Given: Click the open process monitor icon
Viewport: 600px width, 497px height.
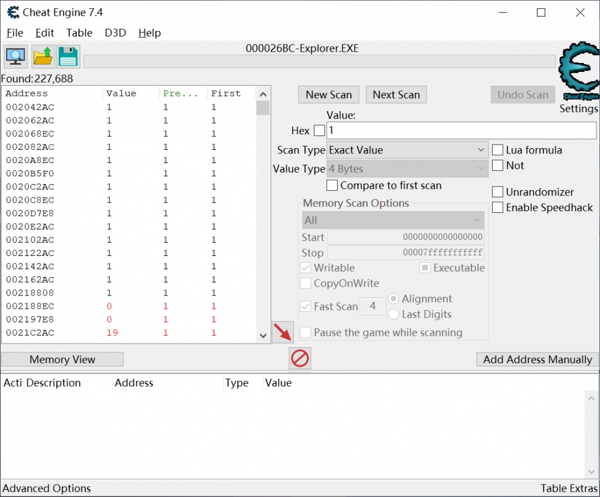Looking at the screenshot, I should coord(16,56).
